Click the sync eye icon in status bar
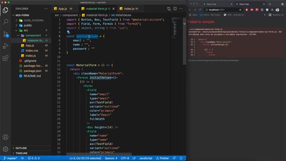The width and height of the screenshot is (286, 161). [x=22, y=158]
